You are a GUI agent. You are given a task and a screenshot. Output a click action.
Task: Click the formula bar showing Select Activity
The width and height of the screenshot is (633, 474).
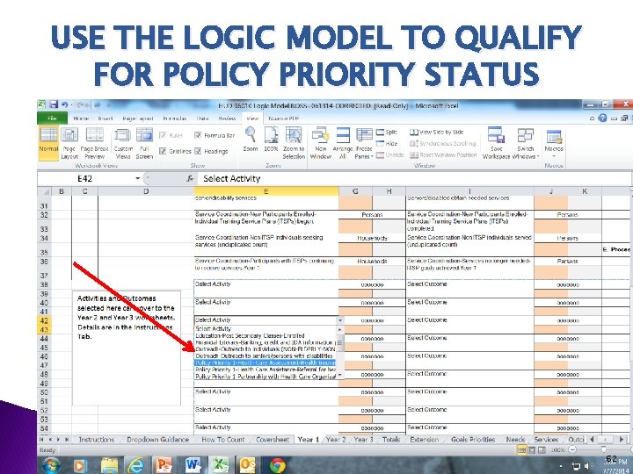414,178
